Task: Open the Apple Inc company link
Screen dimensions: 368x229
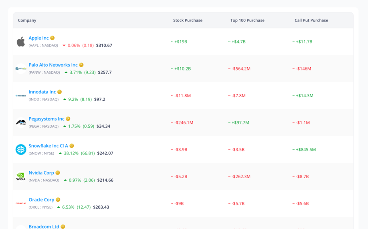Action: coord(38,38)
